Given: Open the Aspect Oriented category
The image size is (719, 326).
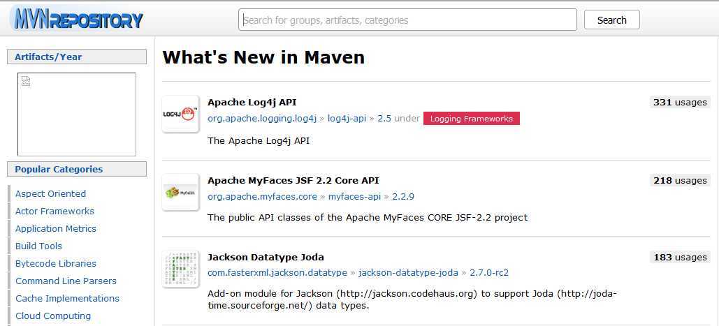Looking at the screenshot, I should pyautogui.click(x=50, y=193).
